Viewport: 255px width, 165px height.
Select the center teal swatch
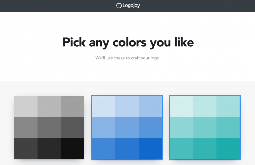(x=205, y=128)
